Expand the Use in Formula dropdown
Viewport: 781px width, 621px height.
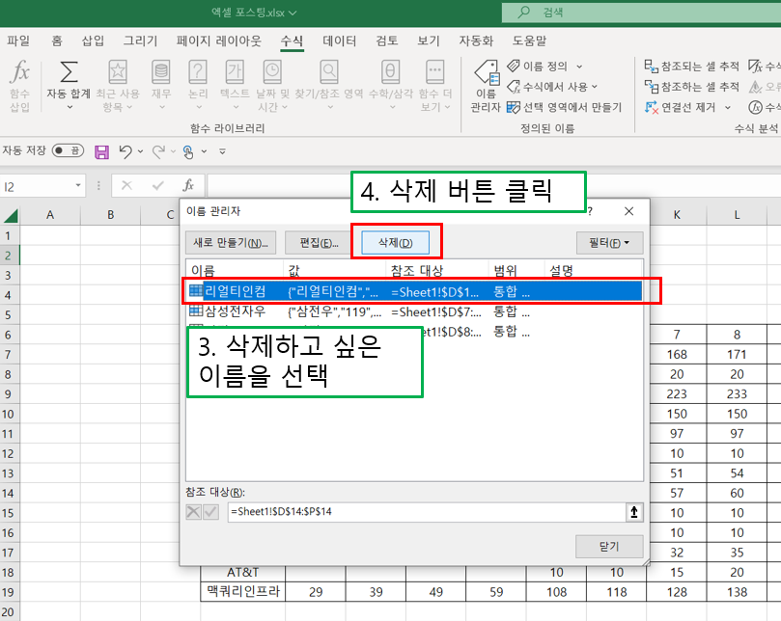[x=595, y=87]
